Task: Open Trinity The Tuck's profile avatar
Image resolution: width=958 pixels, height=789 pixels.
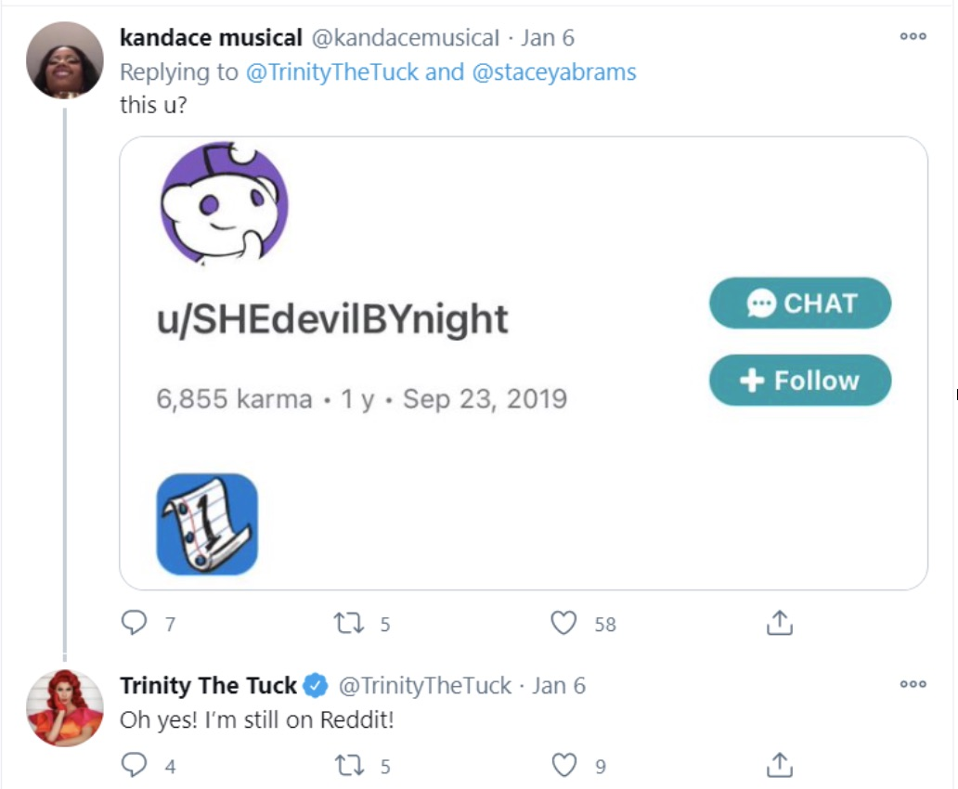Action: coord(65,707)
